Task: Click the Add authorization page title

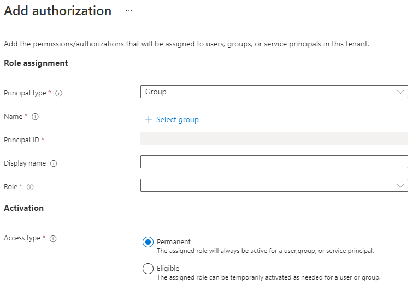Action: [x=58, y=11]
